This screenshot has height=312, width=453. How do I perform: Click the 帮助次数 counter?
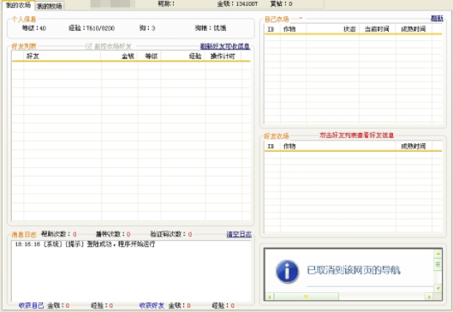tap(58, 234)
